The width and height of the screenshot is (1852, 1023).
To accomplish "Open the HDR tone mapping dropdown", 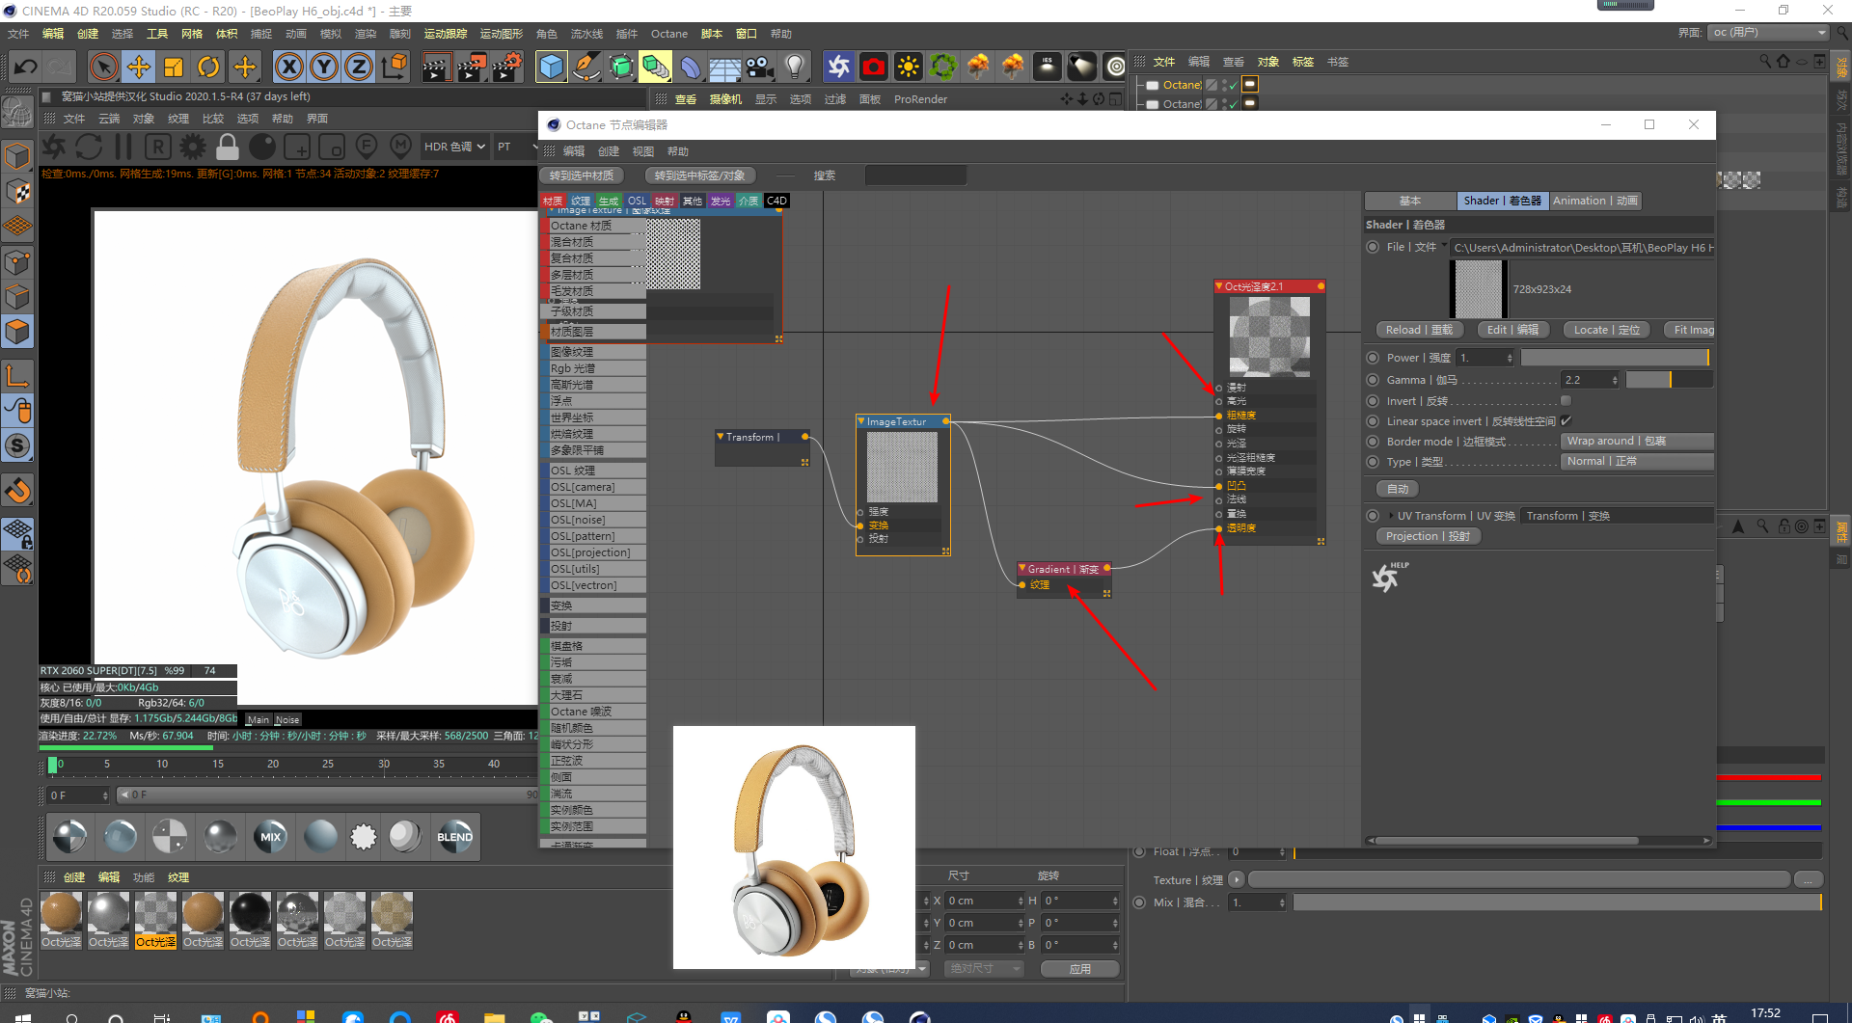I will click(454, 147).
